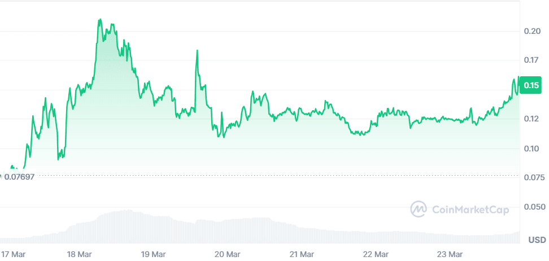Image resolution: width=549 pixels, height=261 pixels.
Task: Click the 0.17 price axis label
Action: (x=532, y=60)
